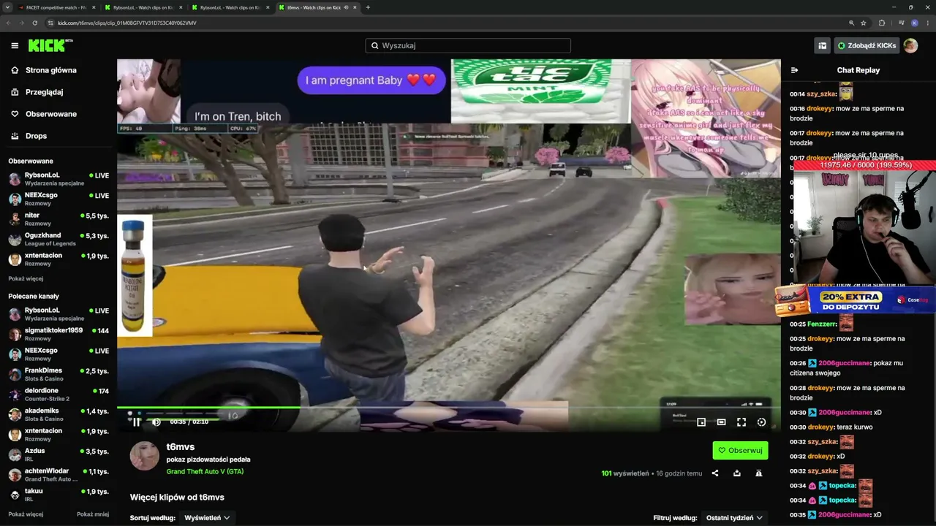
Task: Share the clip
Action: pos(715,473)
